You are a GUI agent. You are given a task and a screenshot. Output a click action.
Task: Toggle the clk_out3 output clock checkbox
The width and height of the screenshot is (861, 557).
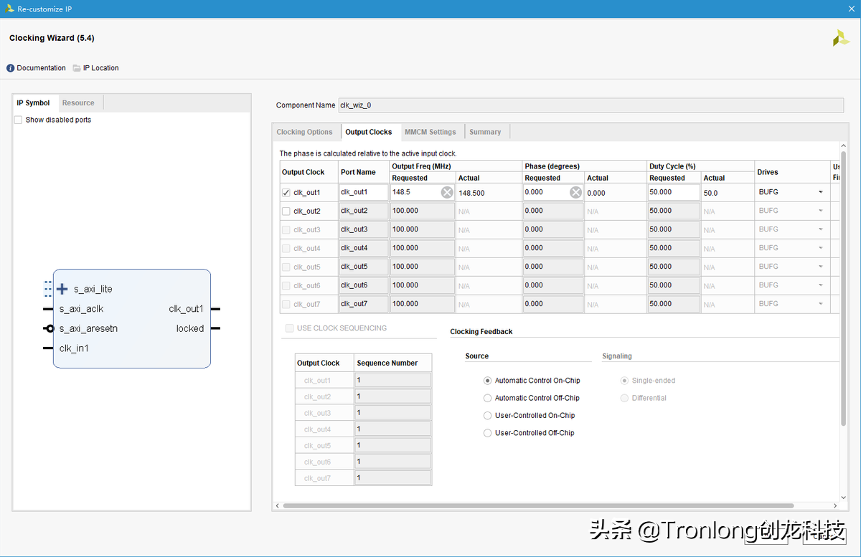pos(286,229)
